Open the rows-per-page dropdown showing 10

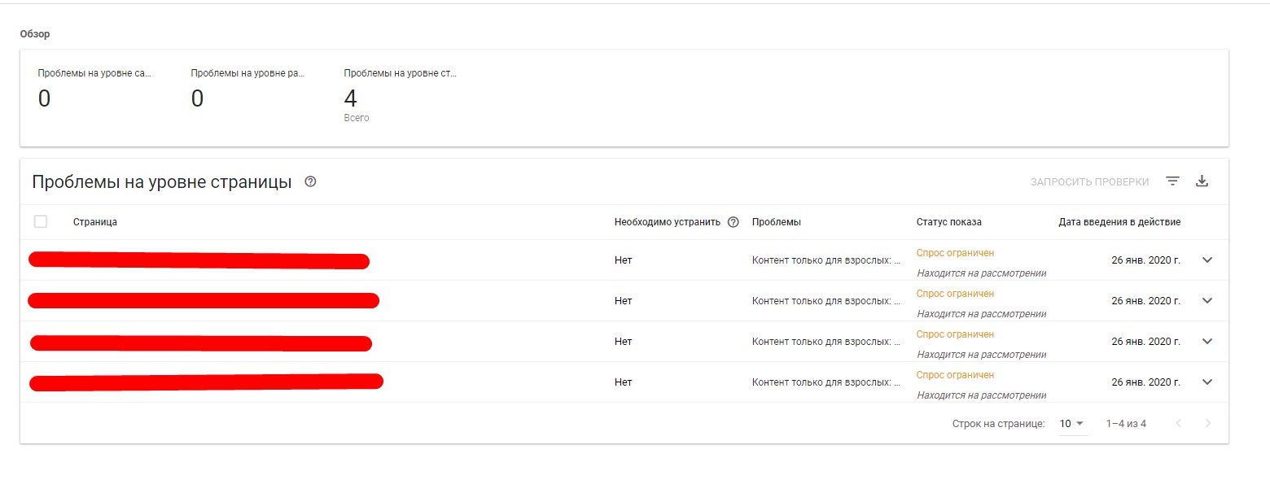pos(1073,424)
